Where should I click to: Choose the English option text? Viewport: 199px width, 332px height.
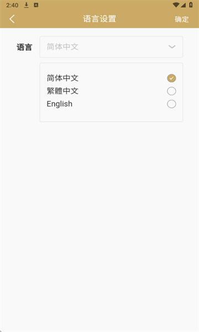[x=60, y=104]
